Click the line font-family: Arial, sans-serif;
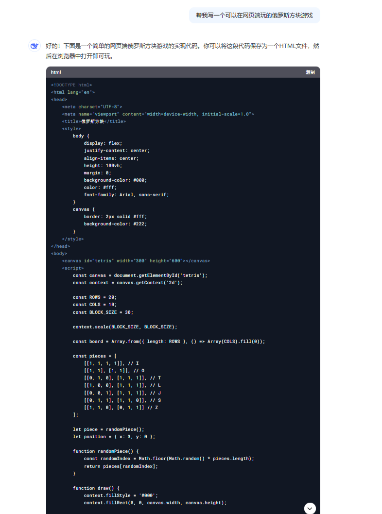The width and height of the screenshot is (382, 514). click(126, 195)
